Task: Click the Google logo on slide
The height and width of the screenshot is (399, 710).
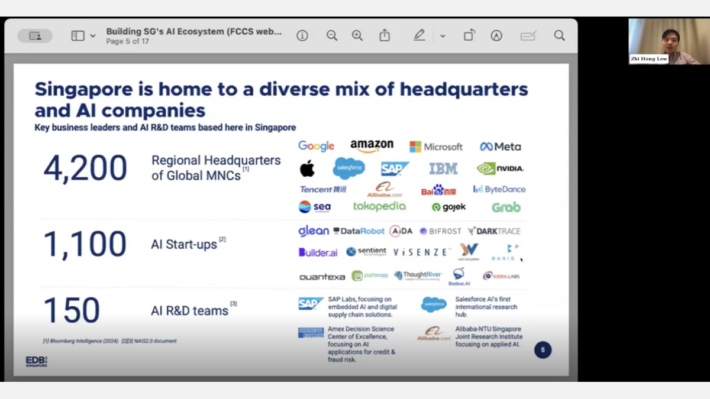Action: click(x=316, y=146)
